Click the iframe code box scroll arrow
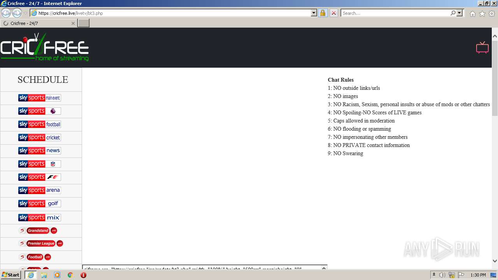 [x=324, y=268]
